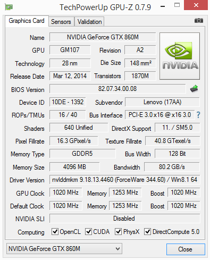
Task: Toggle the CUDA checkbox
Action: 88,231
